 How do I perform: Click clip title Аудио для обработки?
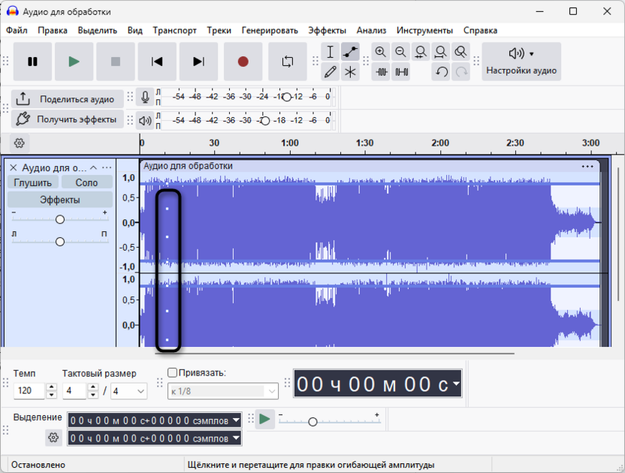188,166
